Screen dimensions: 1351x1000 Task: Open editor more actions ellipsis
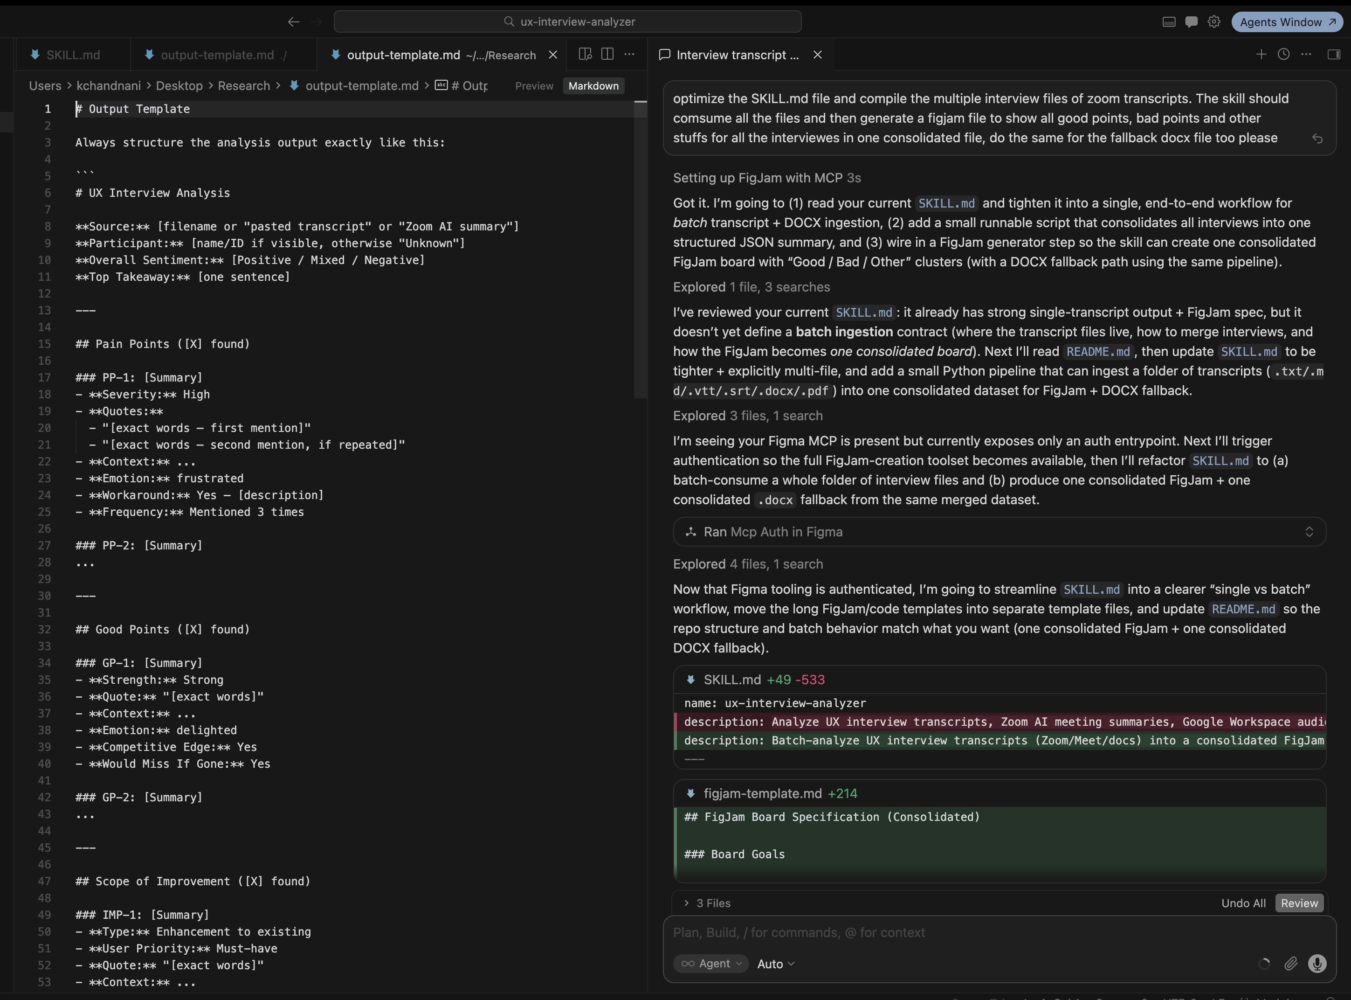pos(629,55)
